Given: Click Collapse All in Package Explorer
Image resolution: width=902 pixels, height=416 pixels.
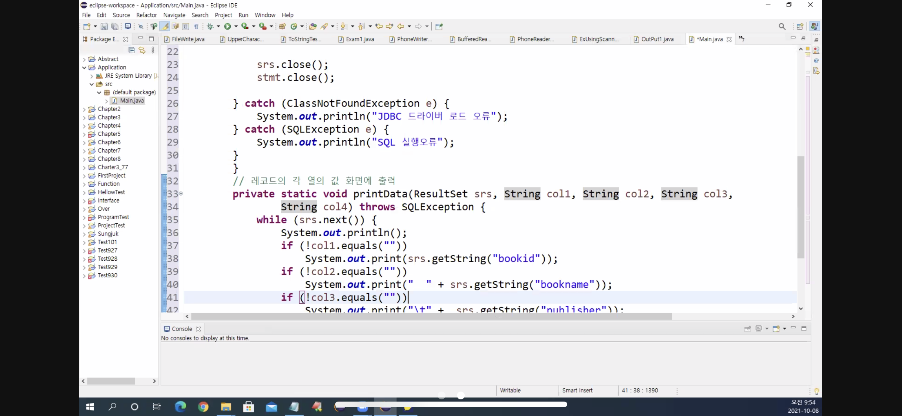Looking at the screenshot, I should point(131,50).
